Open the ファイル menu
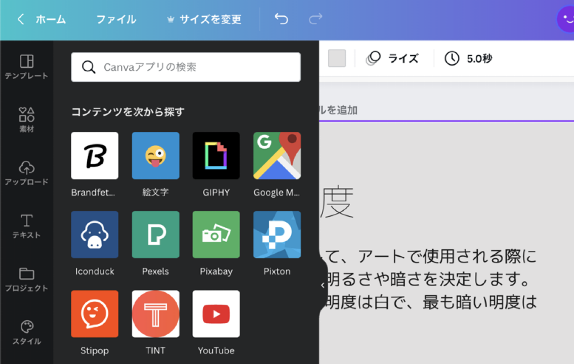 tap(116, 19)
